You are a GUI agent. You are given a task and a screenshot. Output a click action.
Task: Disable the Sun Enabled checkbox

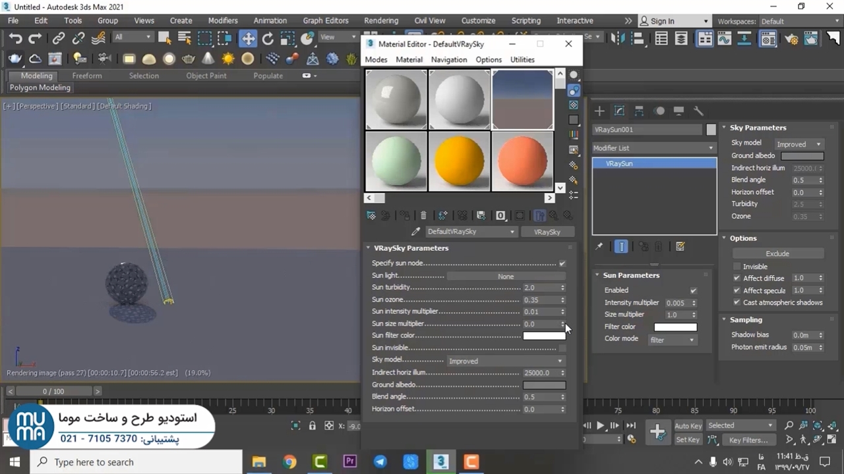click(x=693, y=290)
